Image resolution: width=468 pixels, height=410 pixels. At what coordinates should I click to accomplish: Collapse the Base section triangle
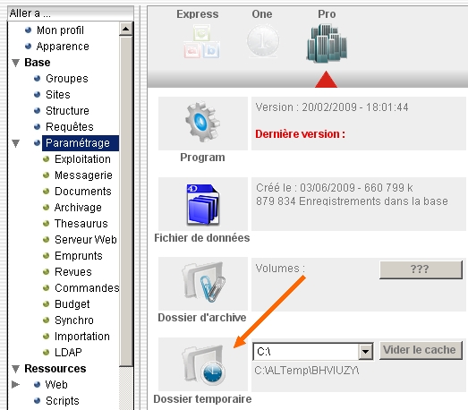[x=15, y=63]
